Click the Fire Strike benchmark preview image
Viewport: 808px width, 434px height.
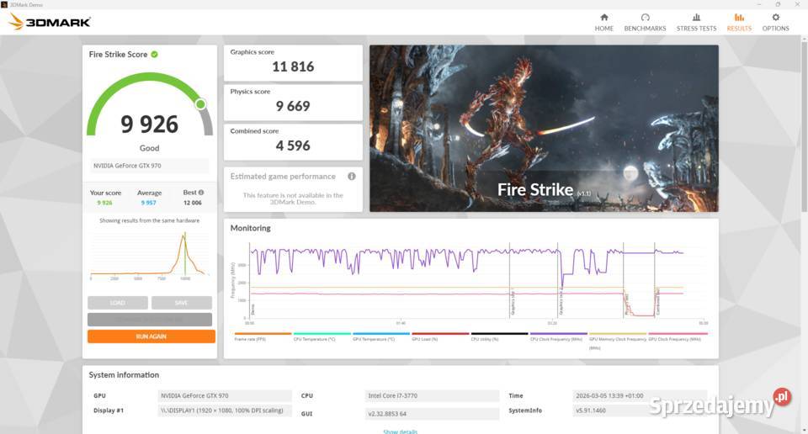[544, 128]
